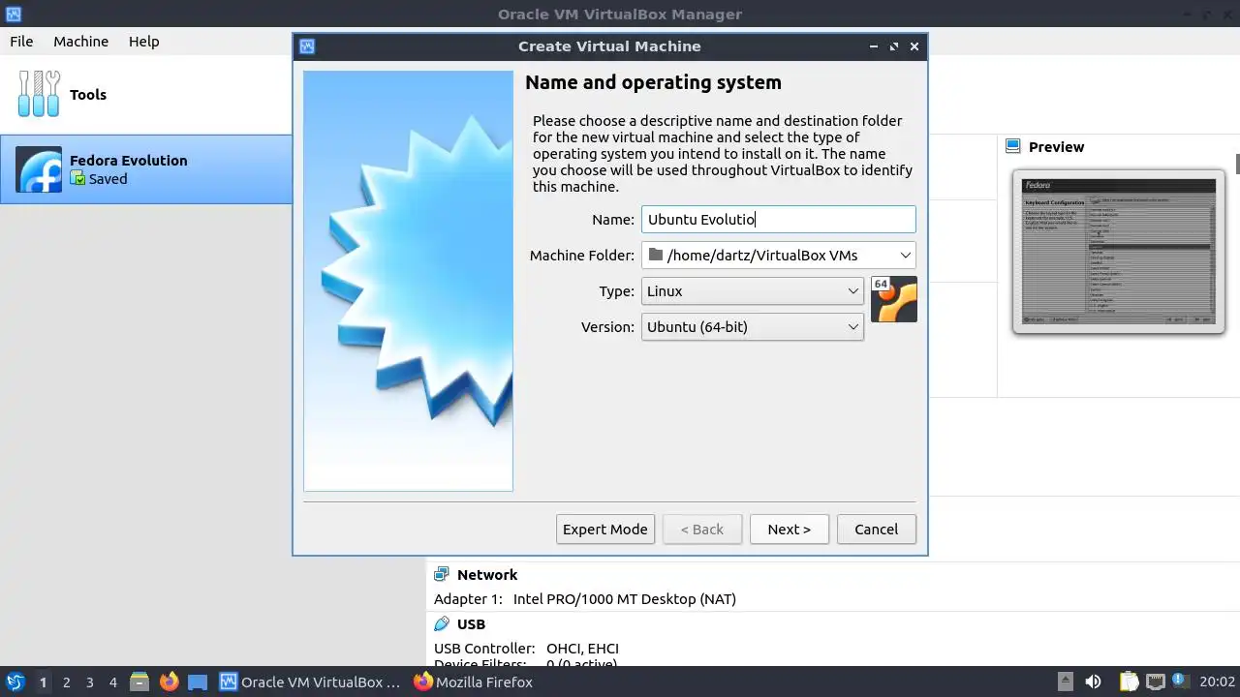Click the machine folder icon in the path box

656,255
